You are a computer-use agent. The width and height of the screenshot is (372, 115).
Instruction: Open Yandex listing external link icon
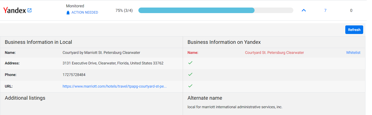pos(29,11)
